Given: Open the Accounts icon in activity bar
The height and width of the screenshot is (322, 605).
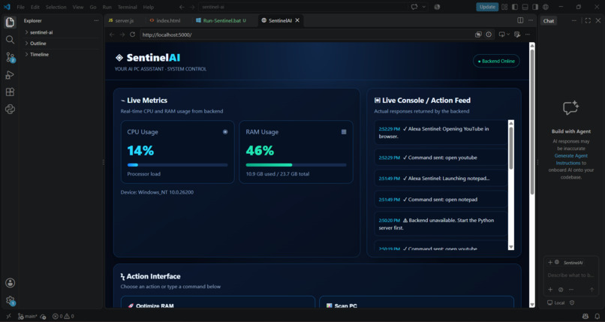Looking at the screenshot, I should coord(10,283).
